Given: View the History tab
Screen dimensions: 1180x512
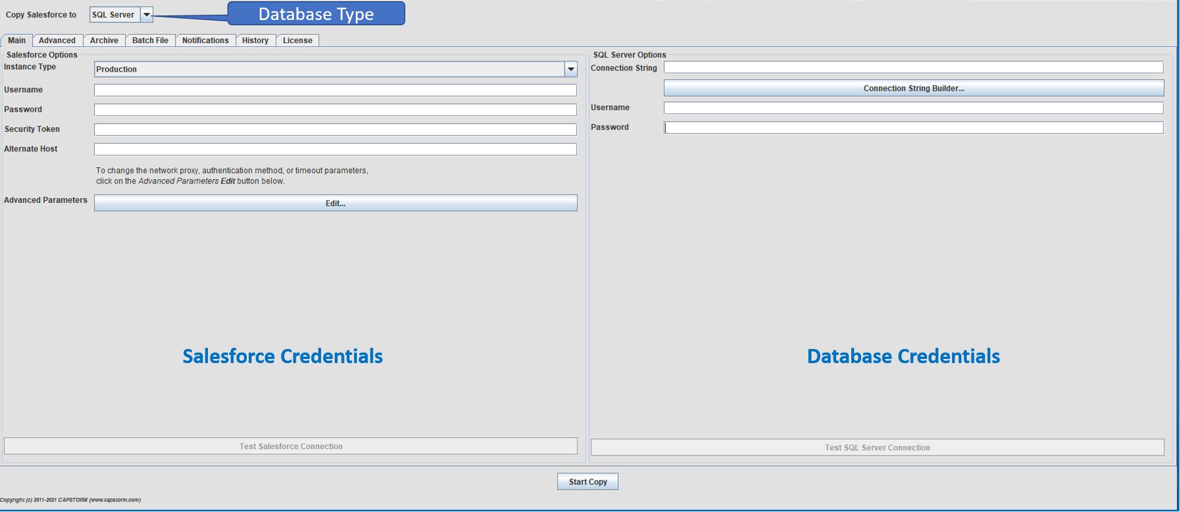Looking at the screenshot, I should [x=255, y=41].
